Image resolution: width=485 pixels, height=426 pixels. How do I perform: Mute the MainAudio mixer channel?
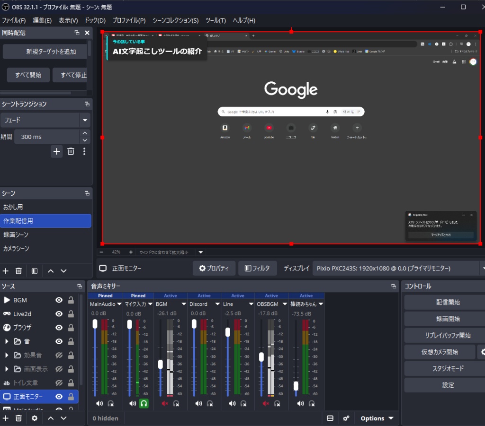(99, 403)
